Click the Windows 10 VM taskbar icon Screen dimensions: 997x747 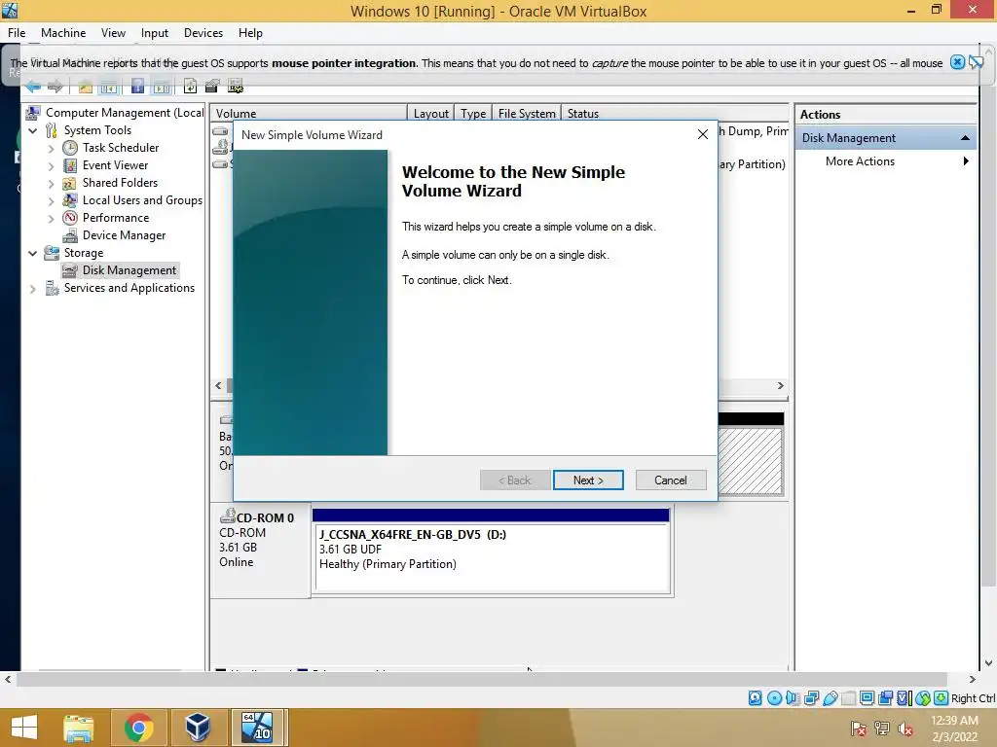click(257, 728)
